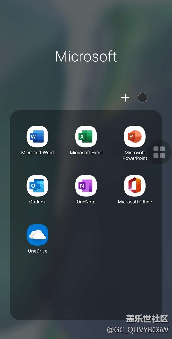The height and width of the screenshot is (339, 172).
Task: Click the plus button to add apps
Action: [125, 98]
